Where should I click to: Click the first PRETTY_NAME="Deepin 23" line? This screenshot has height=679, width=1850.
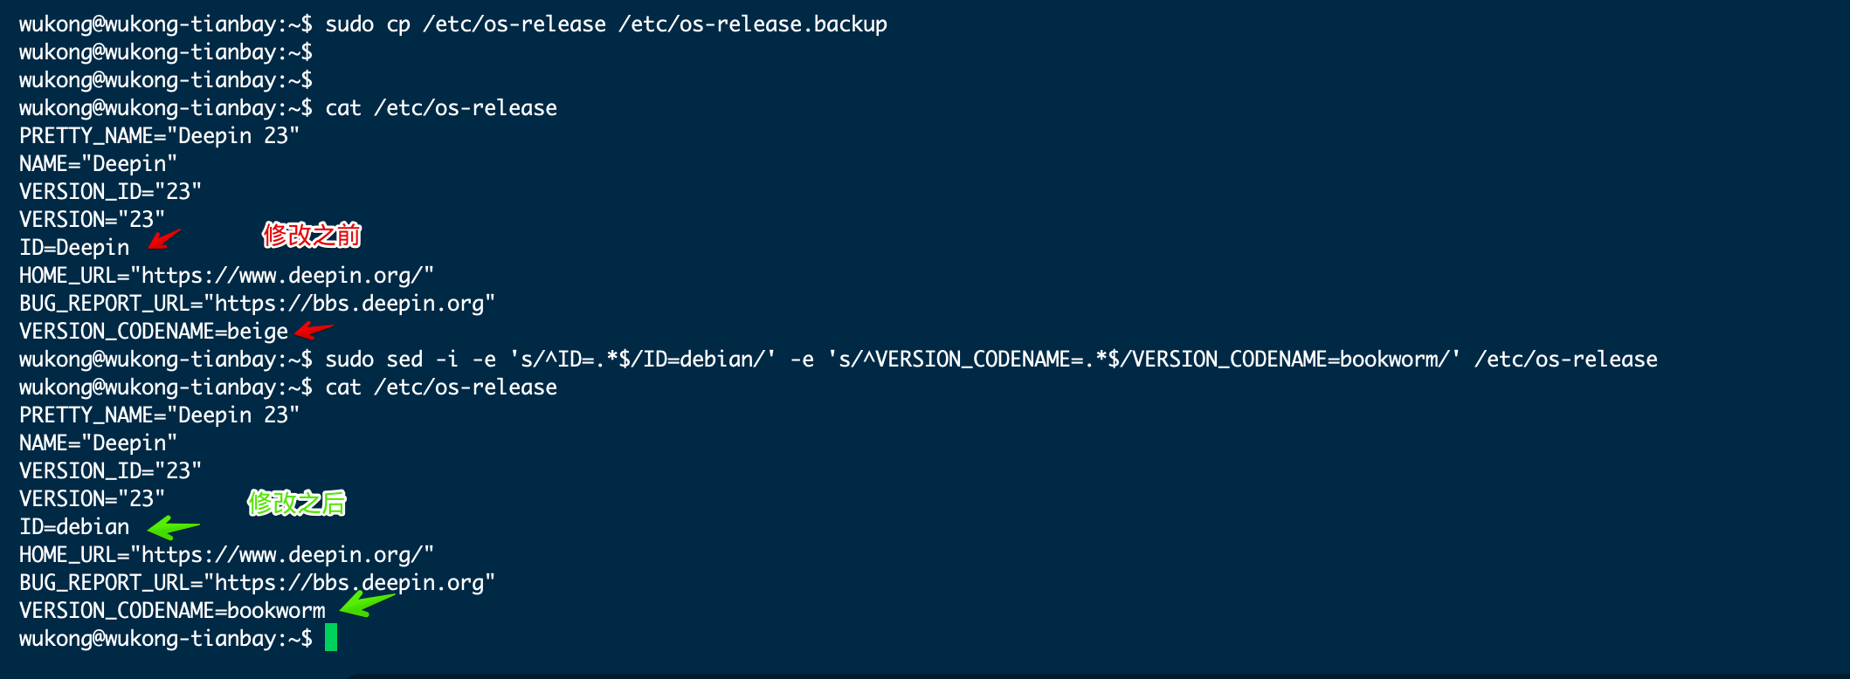(159, 136)
